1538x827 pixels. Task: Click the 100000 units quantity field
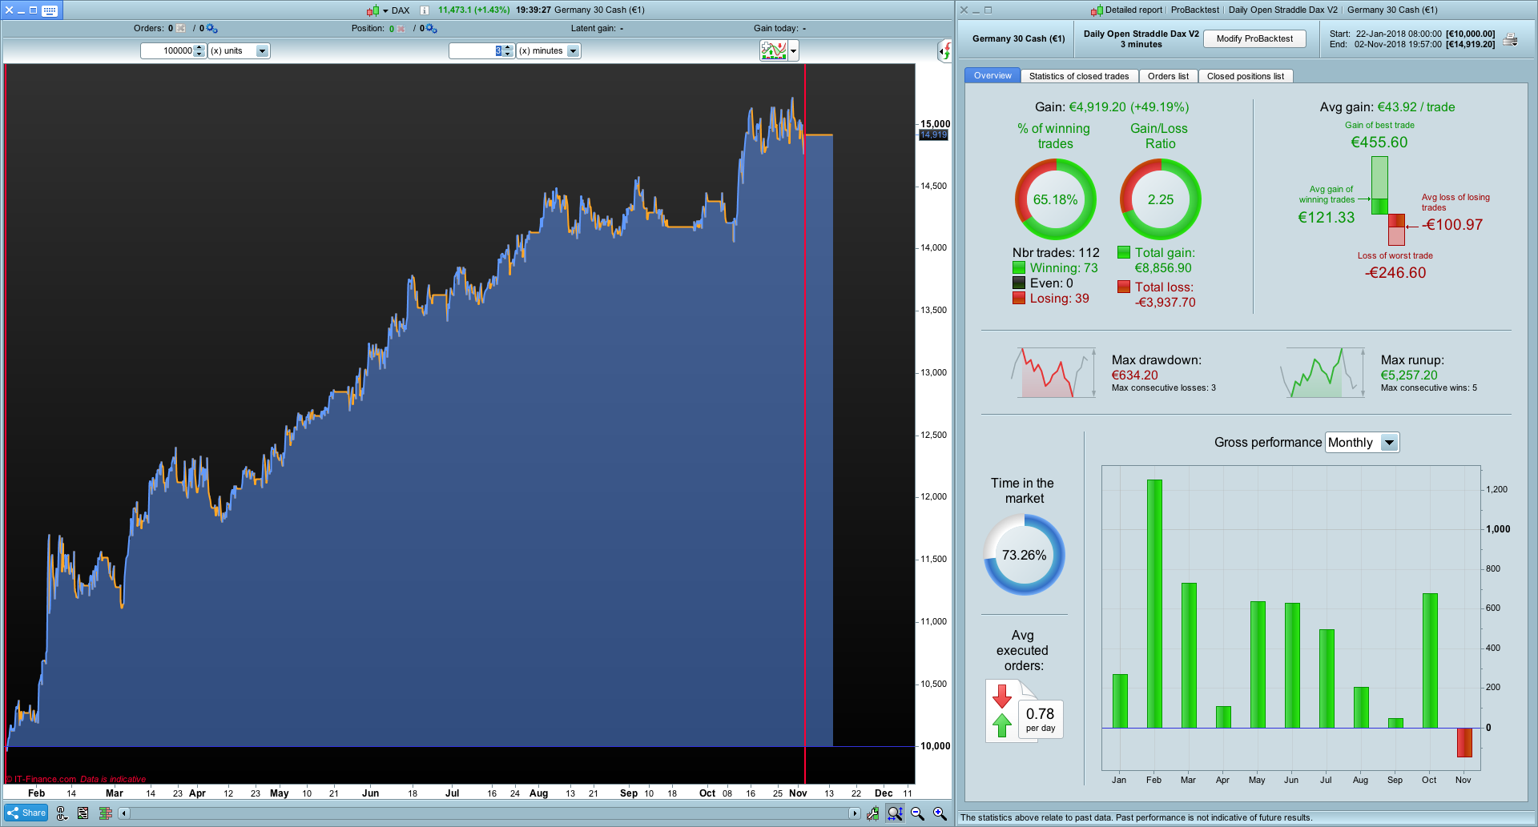point(167,51)
